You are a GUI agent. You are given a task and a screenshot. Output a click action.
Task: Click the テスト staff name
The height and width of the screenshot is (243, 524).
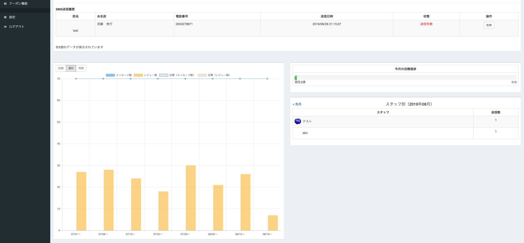tap(307, 121)
